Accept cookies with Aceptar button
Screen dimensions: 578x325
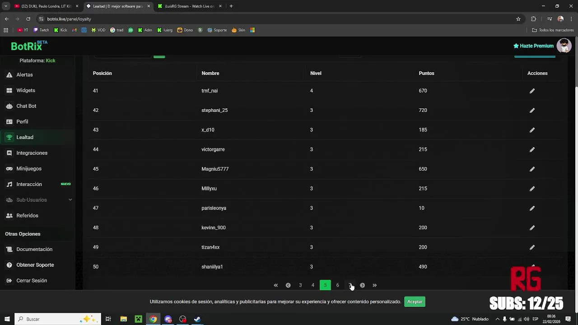coord(415,302)
